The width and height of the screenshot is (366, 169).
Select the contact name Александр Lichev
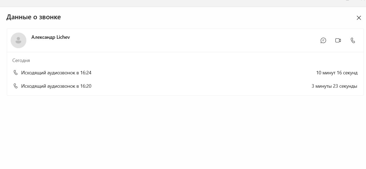pos(51,37)
